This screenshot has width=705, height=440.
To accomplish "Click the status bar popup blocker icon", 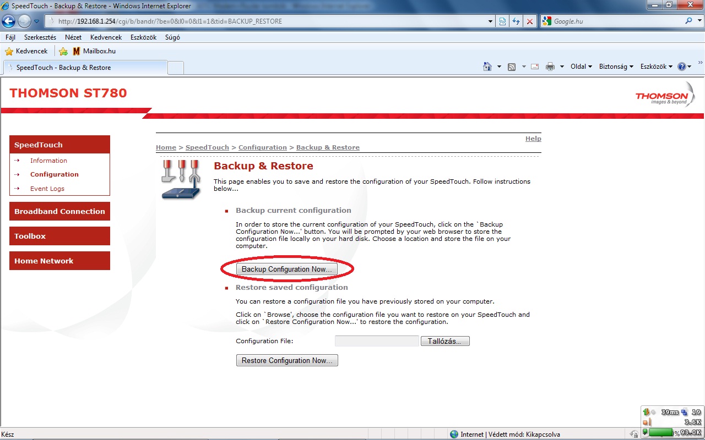I will (634, 435).
